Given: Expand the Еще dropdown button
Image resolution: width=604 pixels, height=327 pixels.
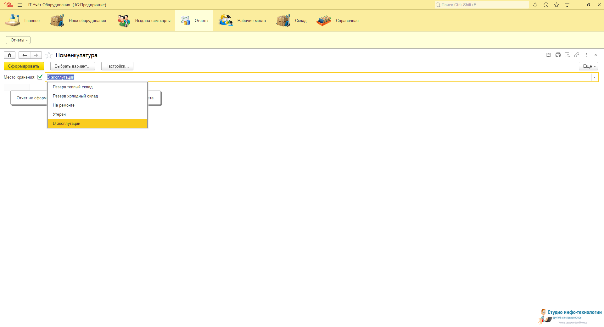Looking at the screenshot, I should pyautogui.click(x=588, y=66).
